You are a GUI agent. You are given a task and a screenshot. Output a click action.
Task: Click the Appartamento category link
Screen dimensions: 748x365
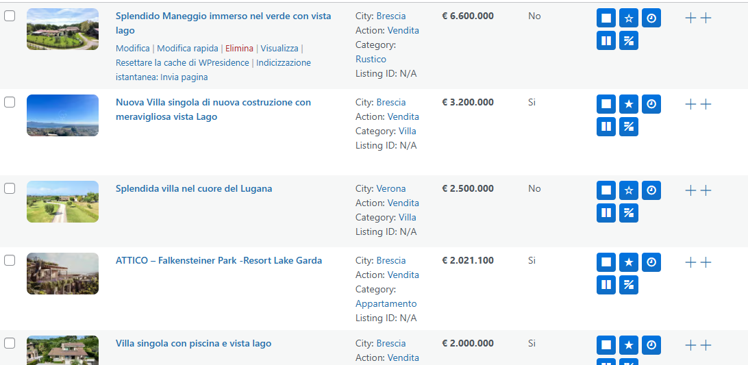pos(386,303)
